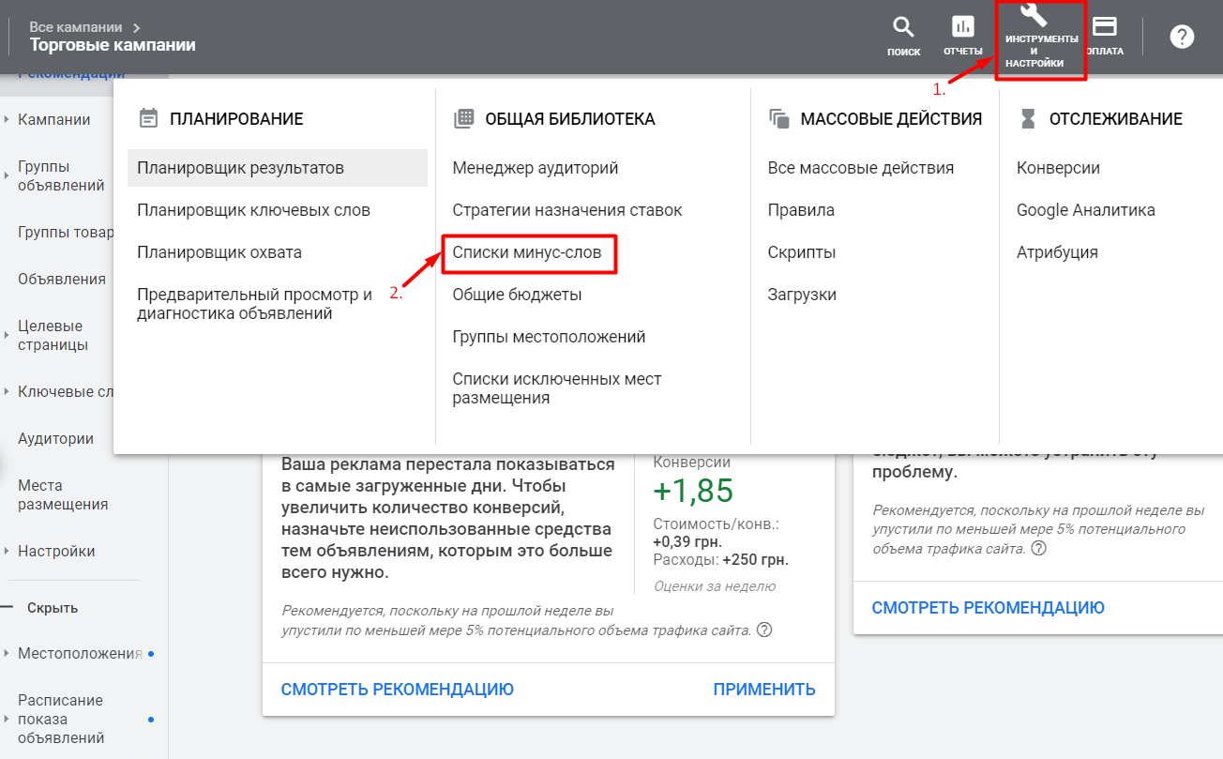Image resolution: width=1223 pixels, height=759 pixels.
Task: Click the ПРИМЕНИТЬ button
Action: click(x=764, y=688)
